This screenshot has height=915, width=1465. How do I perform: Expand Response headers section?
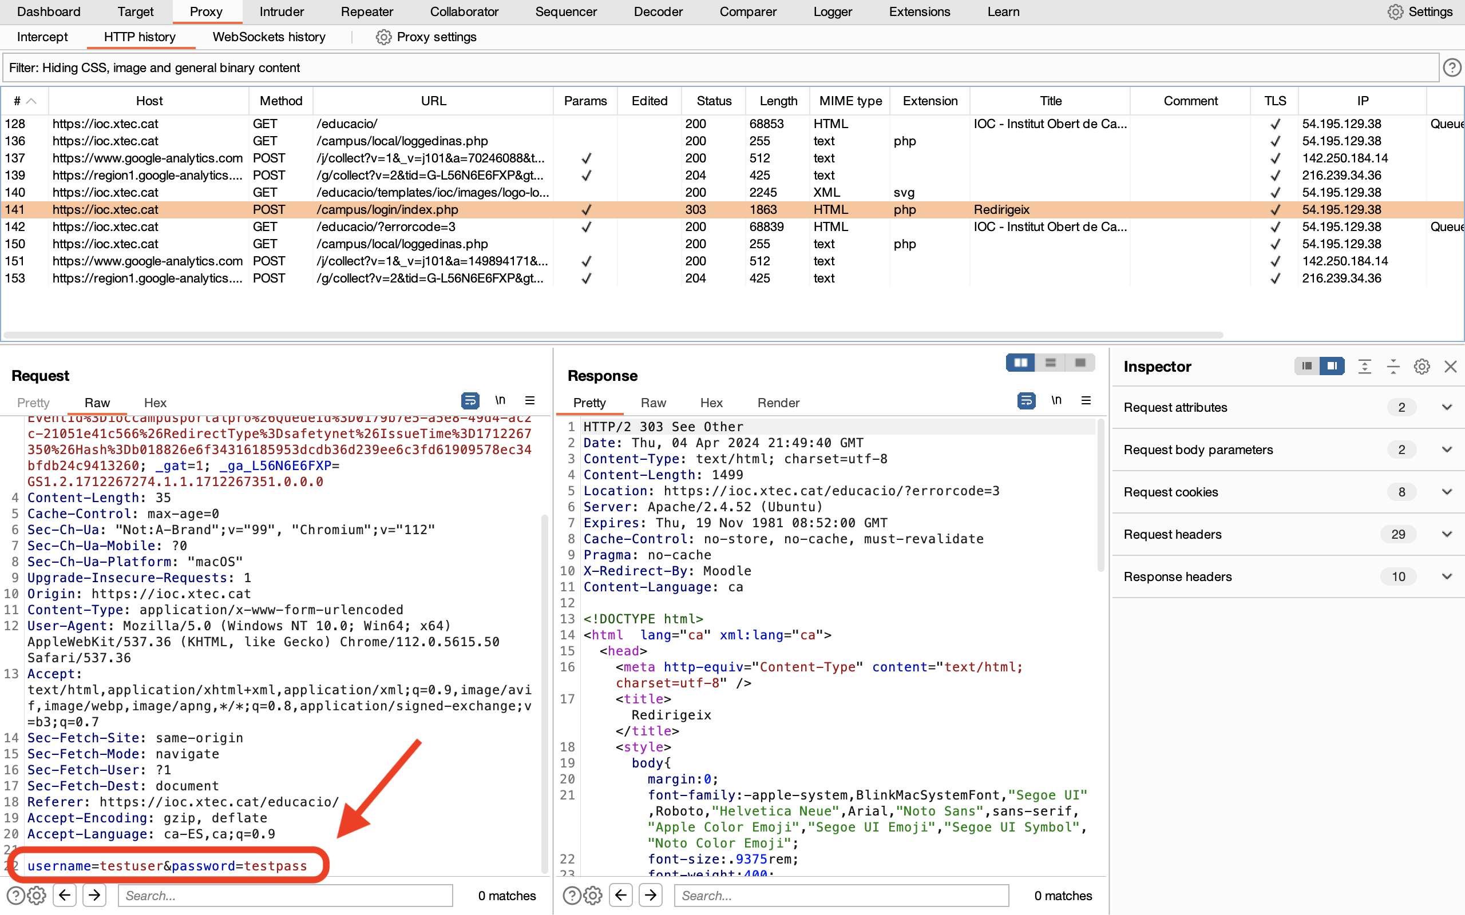point(1447,576)
